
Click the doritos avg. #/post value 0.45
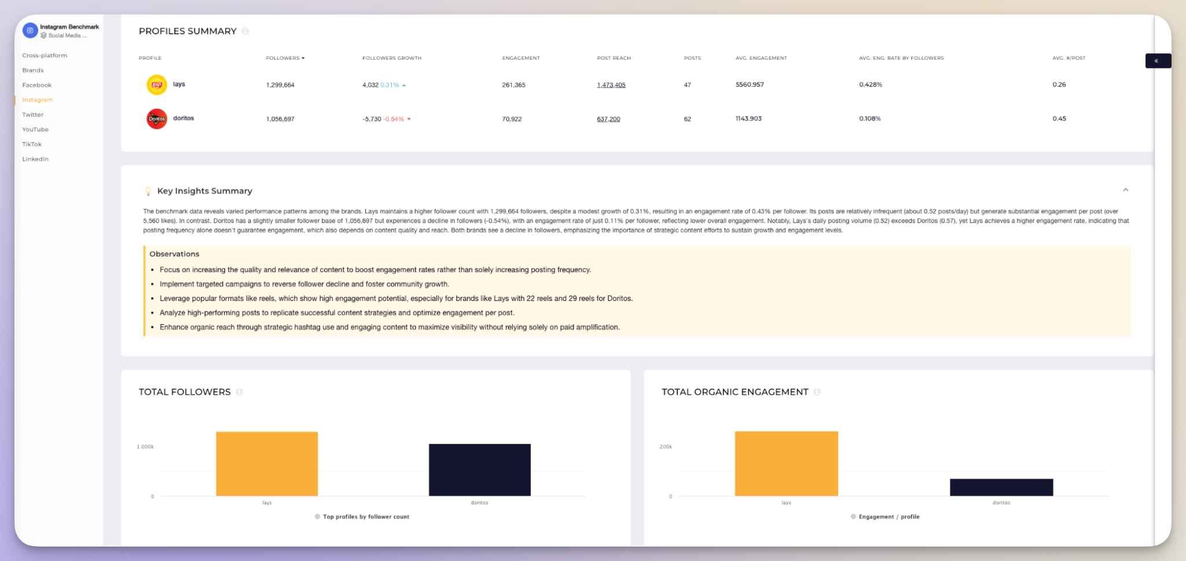[x=1059, y=119]
